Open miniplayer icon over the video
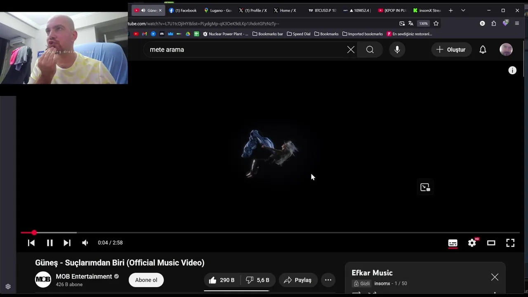 (425, 187)
